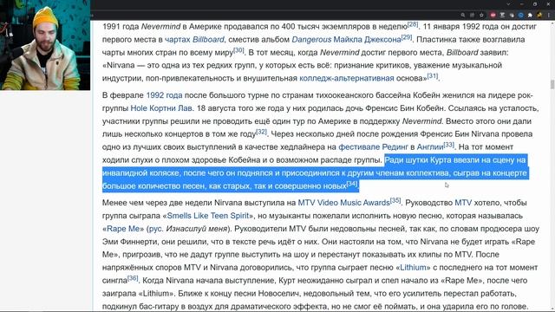Open the «Dangerous» album link

point(311,40)
